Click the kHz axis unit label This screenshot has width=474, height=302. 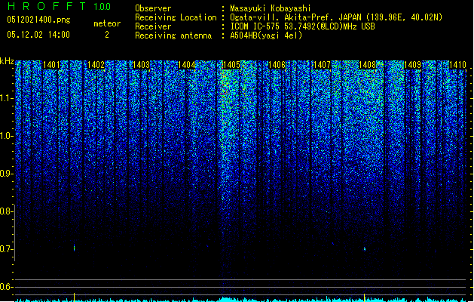(x=7, y=61)
